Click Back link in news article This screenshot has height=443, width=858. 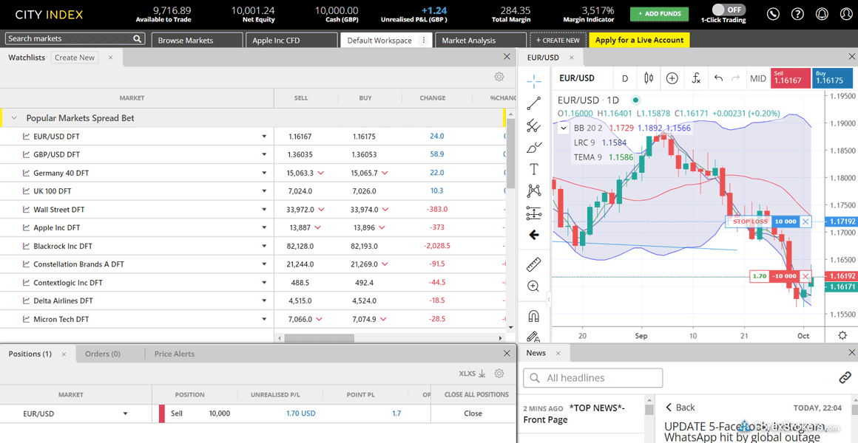(x=680, y=408)
